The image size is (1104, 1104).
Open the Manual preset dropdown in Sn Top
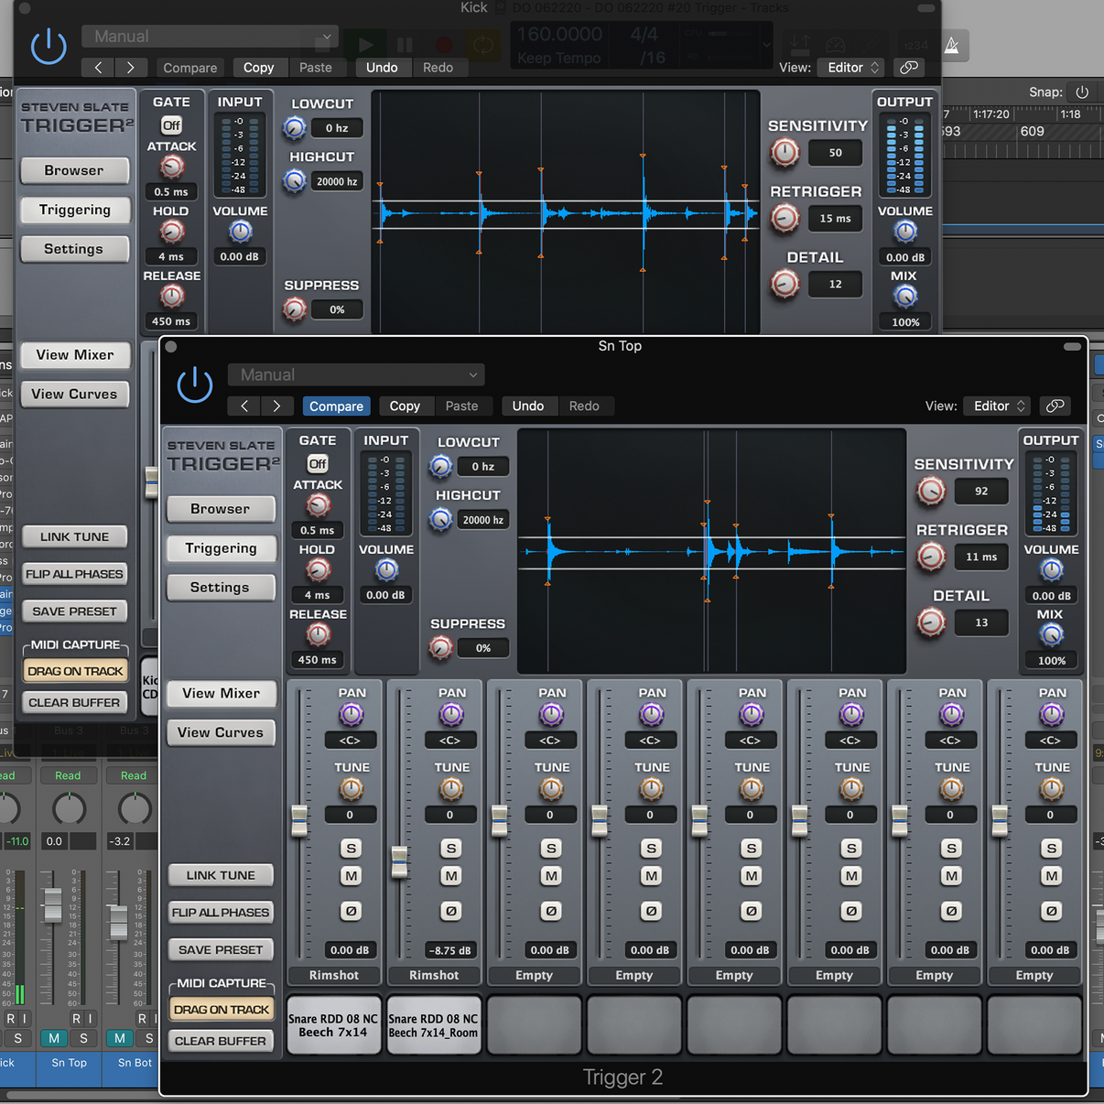pyautogui.click(x=356, y=374)
